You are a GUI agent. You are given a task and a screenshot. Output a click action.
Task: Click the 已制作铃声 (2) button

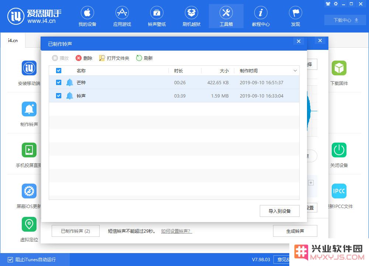click(76, 231)
